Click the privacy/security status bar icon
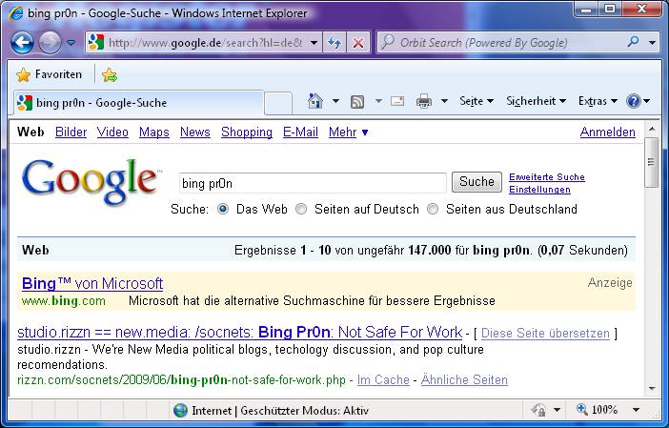Screen dimensions: 669x428 538,410
